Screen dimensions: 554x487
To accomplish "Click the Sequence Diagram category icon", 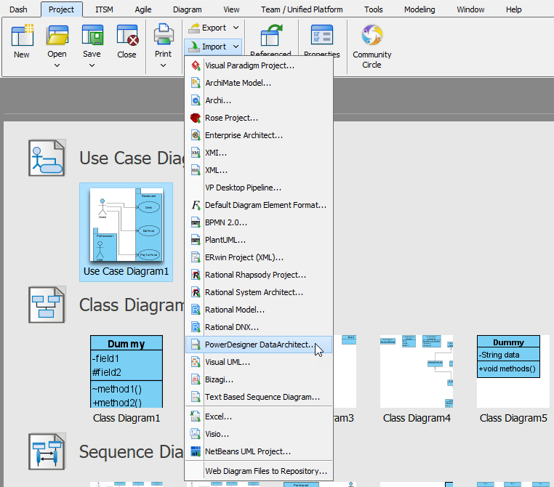I will [47, 451].
